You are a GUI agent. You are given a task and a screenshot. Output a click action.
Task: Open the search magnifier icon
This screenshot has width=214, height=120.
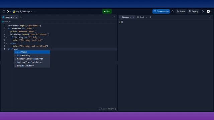173,11
